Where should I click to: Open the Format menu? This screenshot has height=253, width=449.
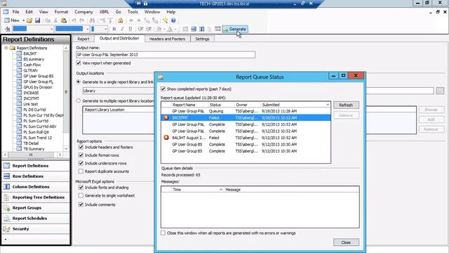click(61, 12)
